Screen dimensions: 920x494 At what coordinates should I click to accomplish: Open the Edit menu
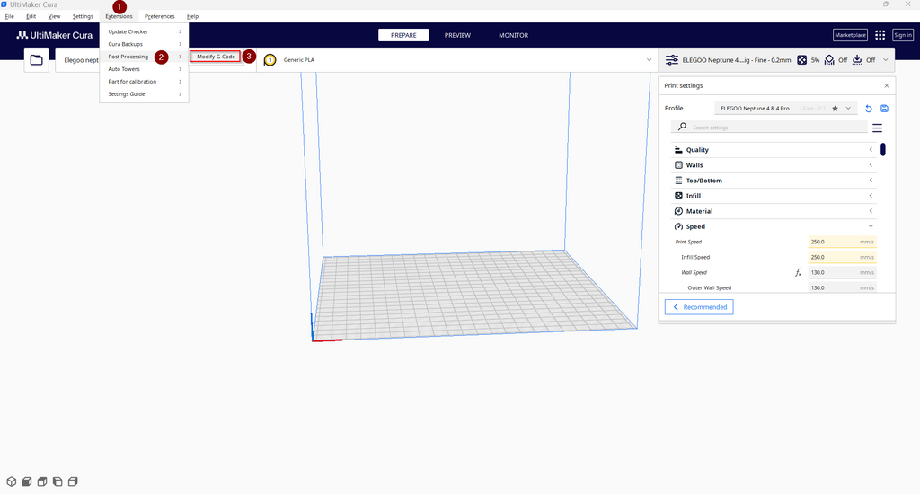pos(31,16)
